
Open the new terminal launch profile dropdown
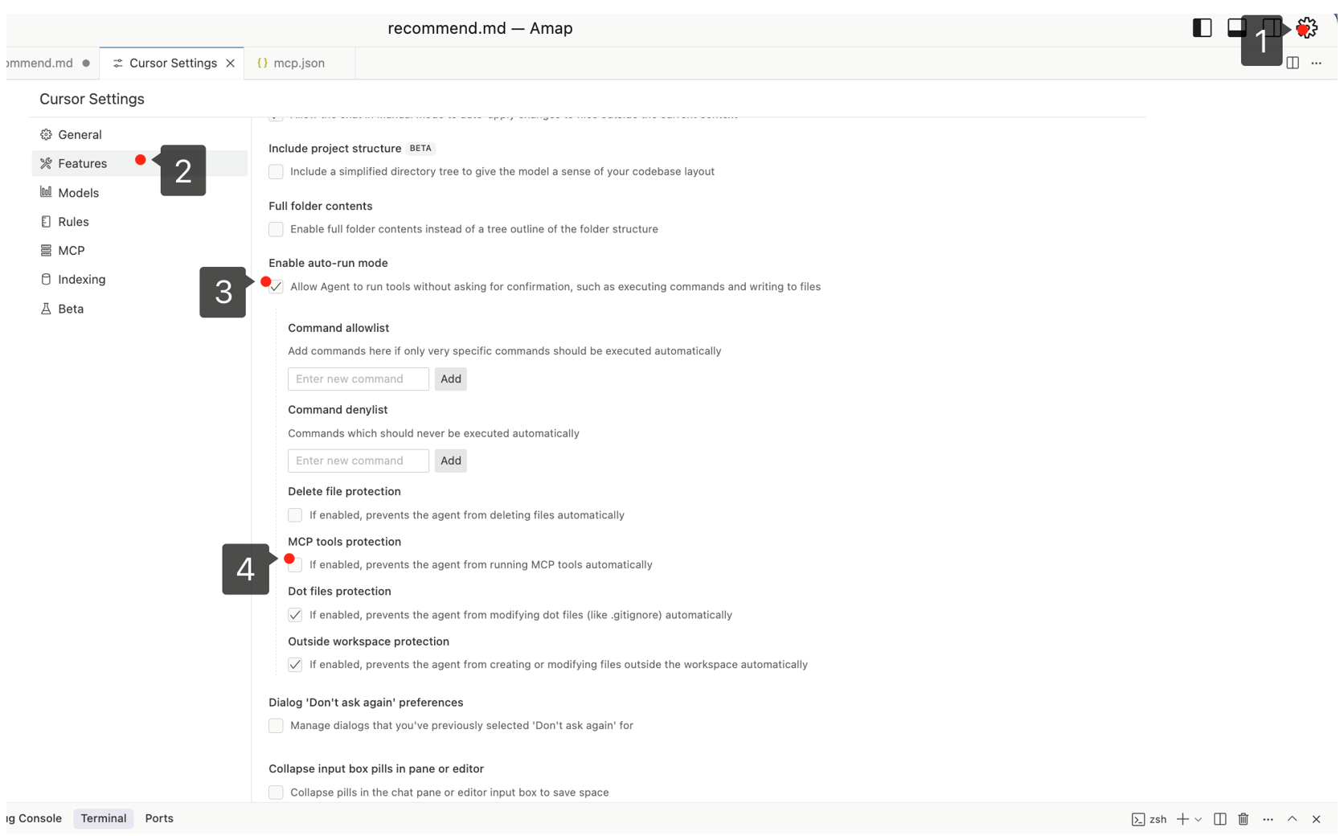[x=1199, y=819]
